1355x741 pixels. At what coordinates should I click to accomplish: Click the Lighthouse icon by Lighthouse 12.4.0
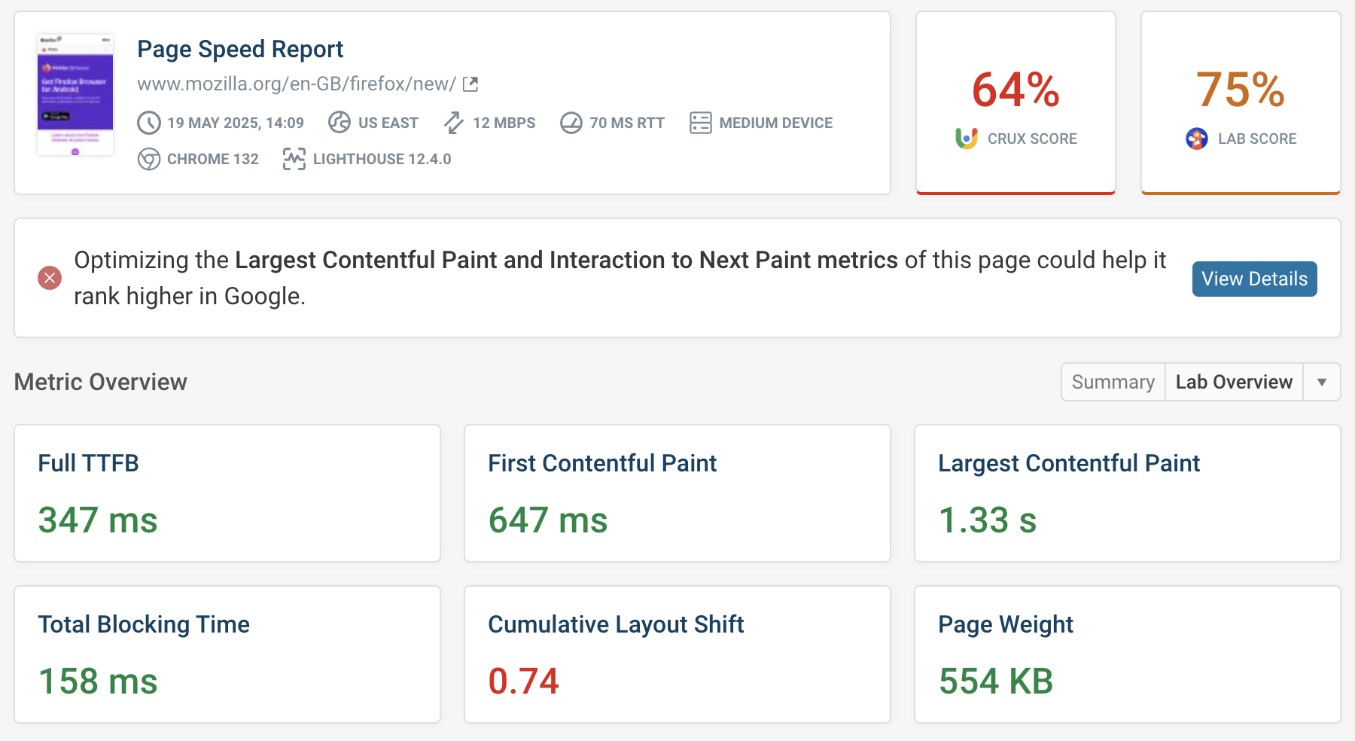[x=294, y=159]
